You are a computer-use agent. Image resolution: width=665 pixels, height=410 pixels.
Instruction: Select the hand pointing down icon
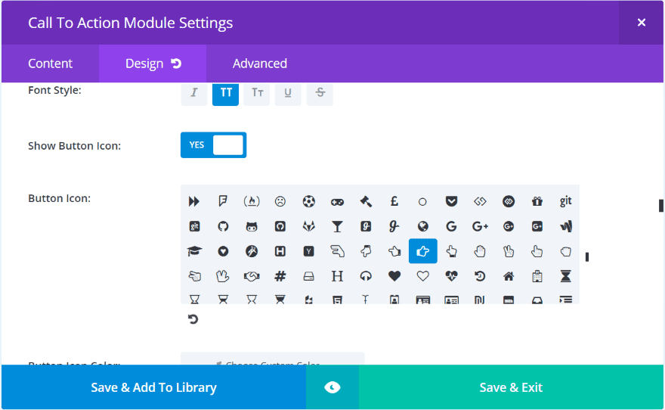(x=366, y=251)
